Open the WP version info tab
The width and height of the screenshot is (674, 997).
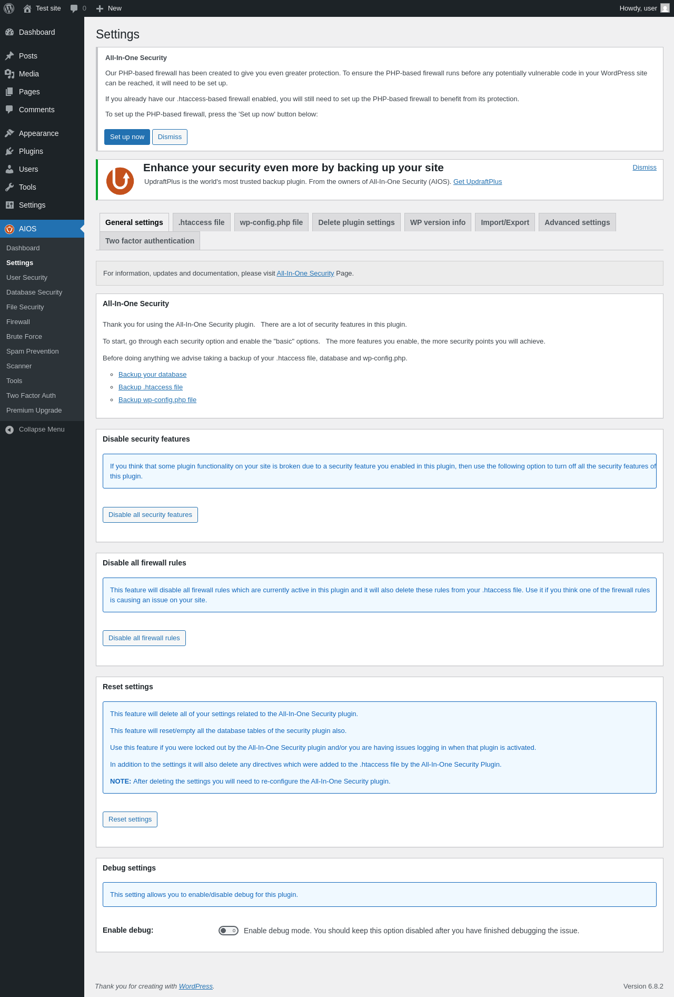point(438,222)
